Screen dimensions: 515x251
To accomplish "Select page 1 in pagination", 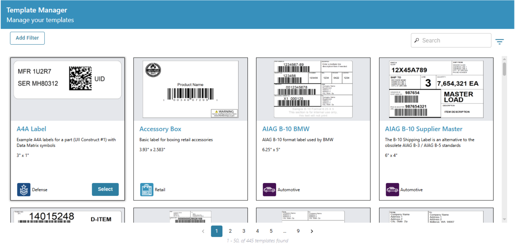I will click(217, 231).
